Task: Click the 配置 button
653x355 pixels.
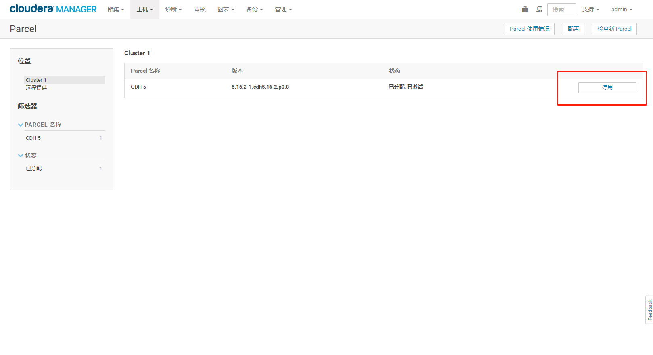Action: pos(574,29)
